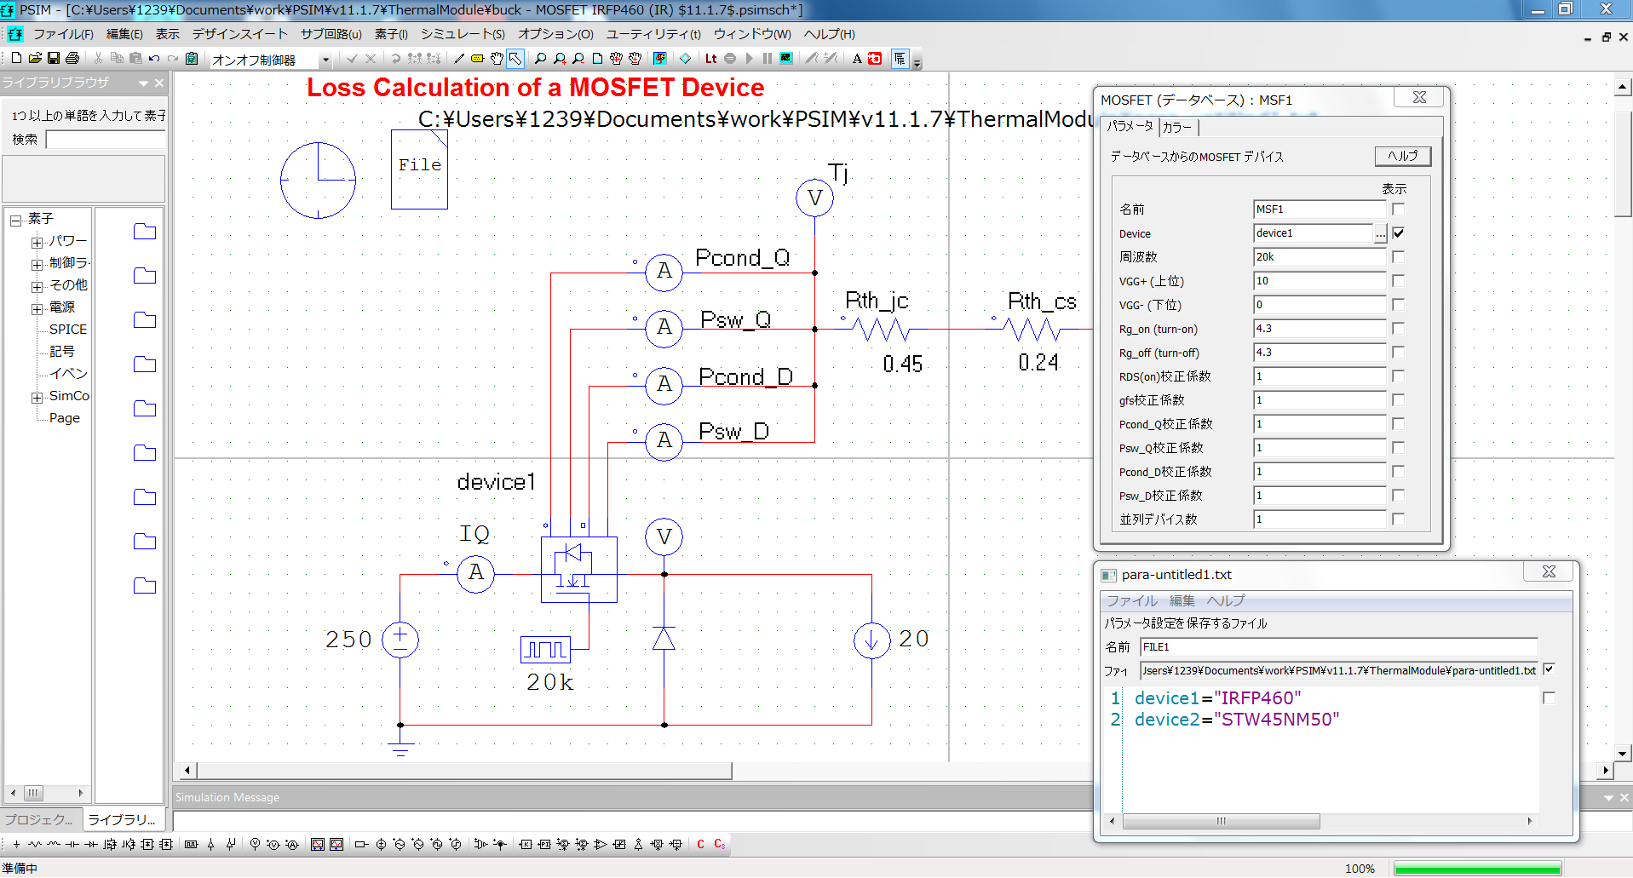Open the オンオフ制御器 dropdown list

[x=326, y=60]
